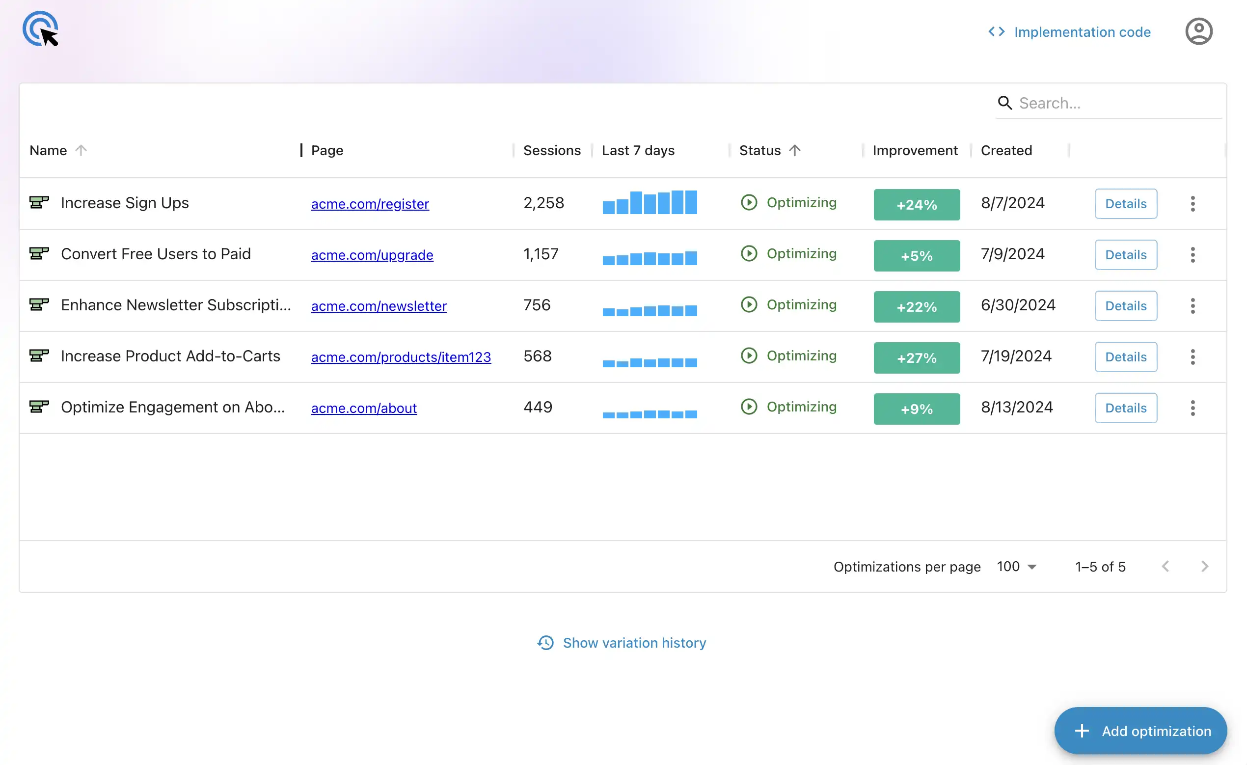Viewport: 1247px width, 765px height.
Task: Open the three-dot menu on Increase Sign Ups row
Action: (1193, 204)
